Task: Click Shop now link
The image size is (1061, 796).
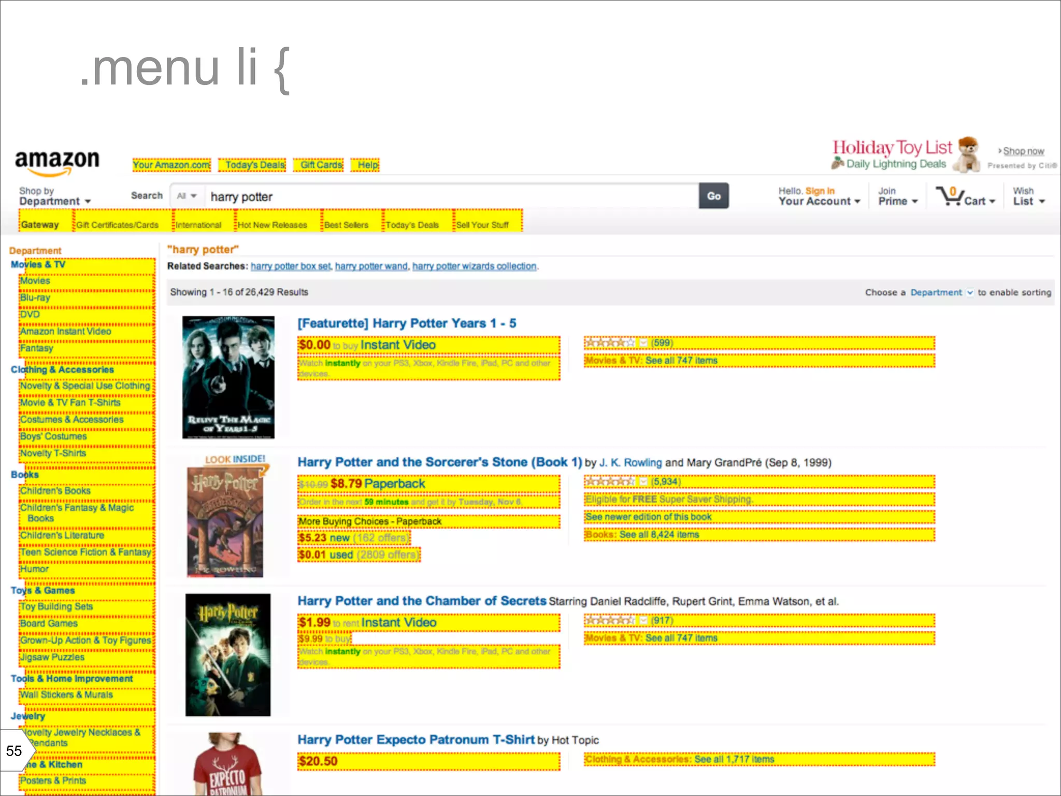Action: pos(1023,151)
